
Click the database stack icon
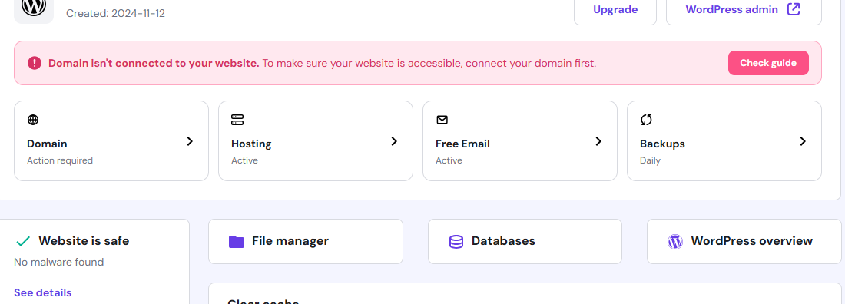(x=456, y=242)
